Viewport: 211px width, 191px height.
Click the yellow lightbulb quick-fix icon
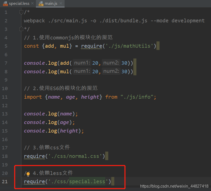point(28,174)
